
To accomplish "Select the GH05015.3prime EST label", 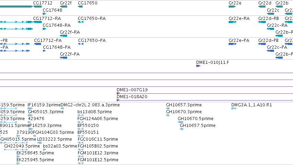I will (x=46, y=112).
